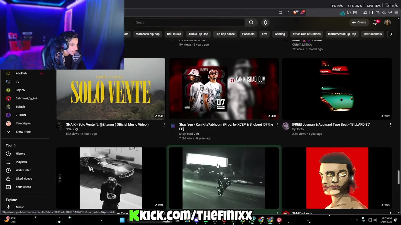Select the Drill music chip
The width and height of the screenshot is (401, 225).
174,34
